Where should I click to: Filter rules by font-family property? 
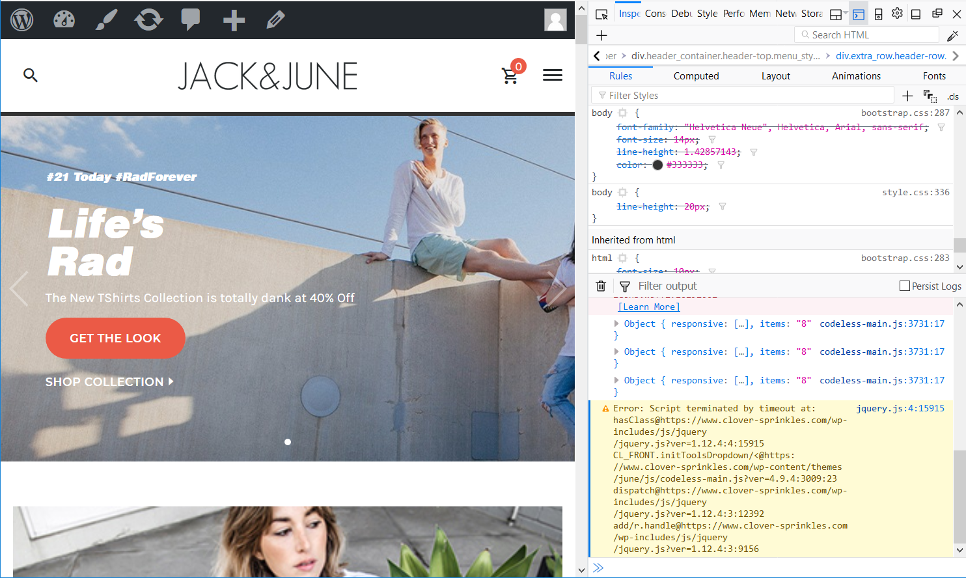(941, 128)
